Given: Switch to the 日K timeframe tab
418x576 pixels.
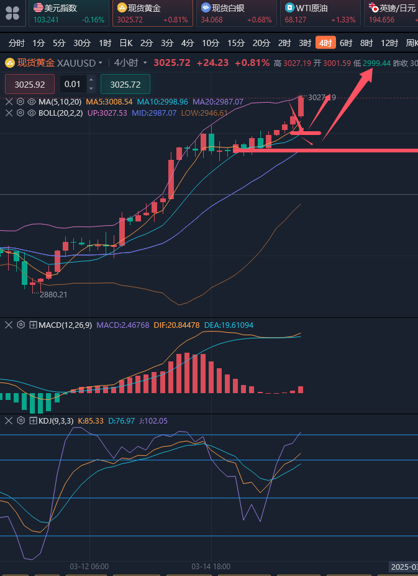Looking at the screenshot, I should pyautogui.click(x=125, y=44).
